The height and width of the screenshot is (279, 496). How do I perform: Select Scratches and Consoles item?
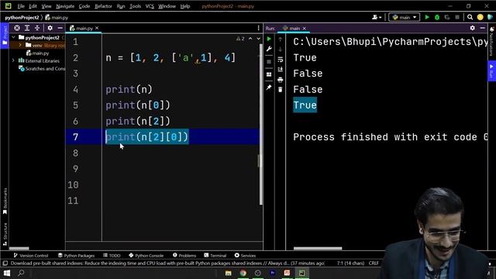tap(42, 68)
